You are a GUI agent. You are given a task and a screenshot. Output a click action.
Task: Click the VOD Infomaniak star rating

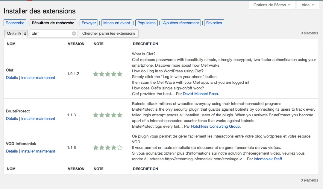pyautogui.click(x=108, y=147)
